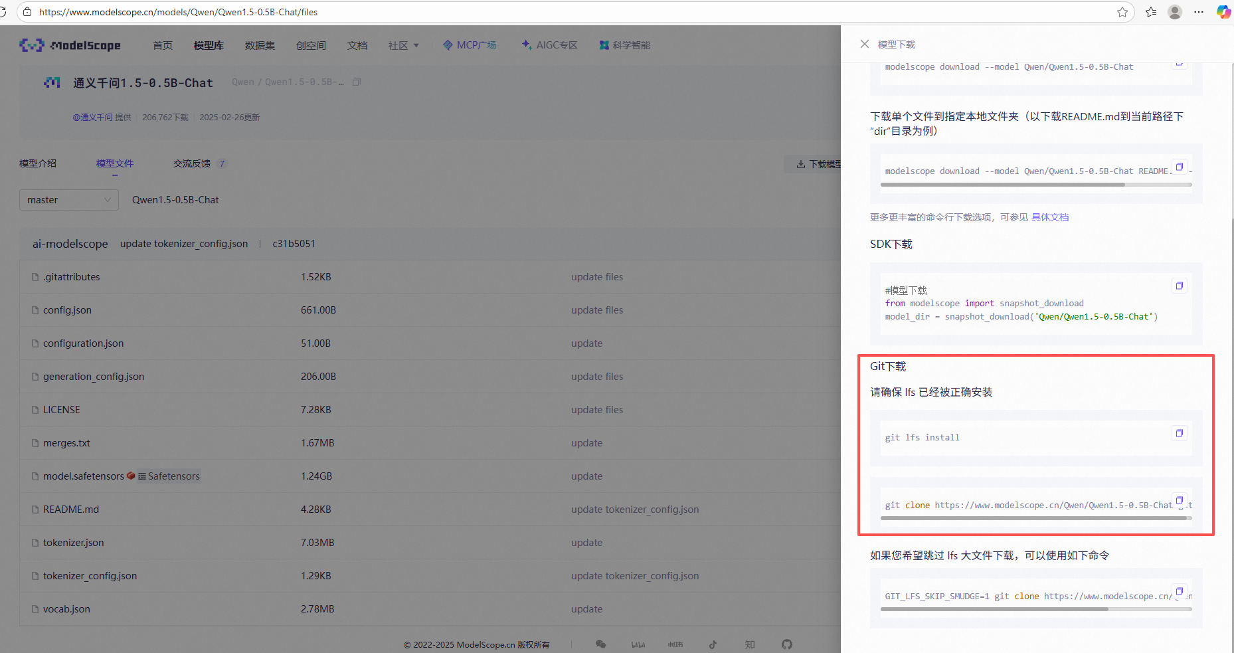Open AIGC专区 in the top navigation
Viewport: 1234px width, 653px height.
point(550,45)
